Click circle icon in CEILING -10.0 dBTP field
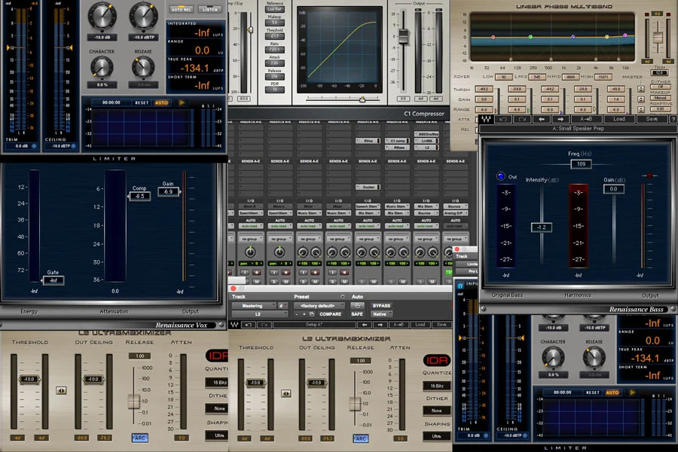The width and height of the screenshot is (678, 452). [74, 146]
